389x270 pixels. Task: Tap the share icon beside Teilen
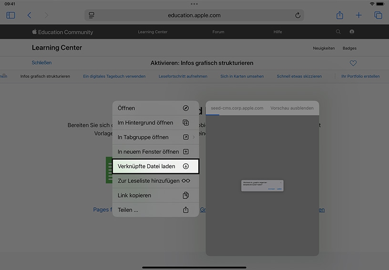coord(186,210)
